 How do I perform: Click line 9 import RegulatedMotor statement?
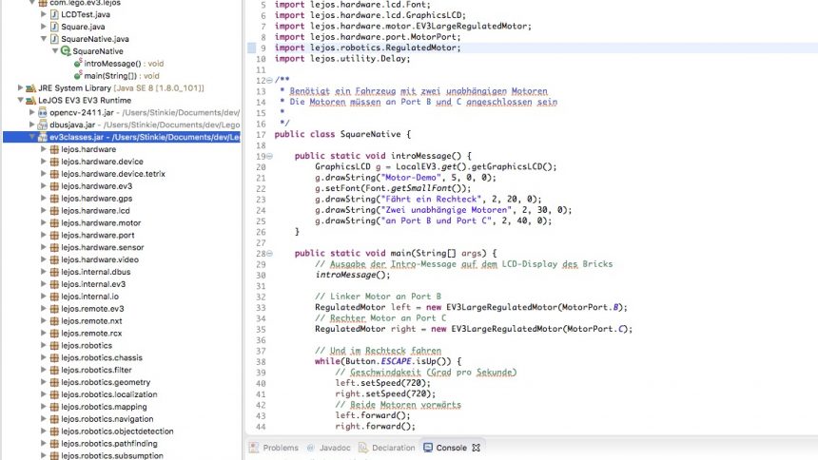click(368, 48)
